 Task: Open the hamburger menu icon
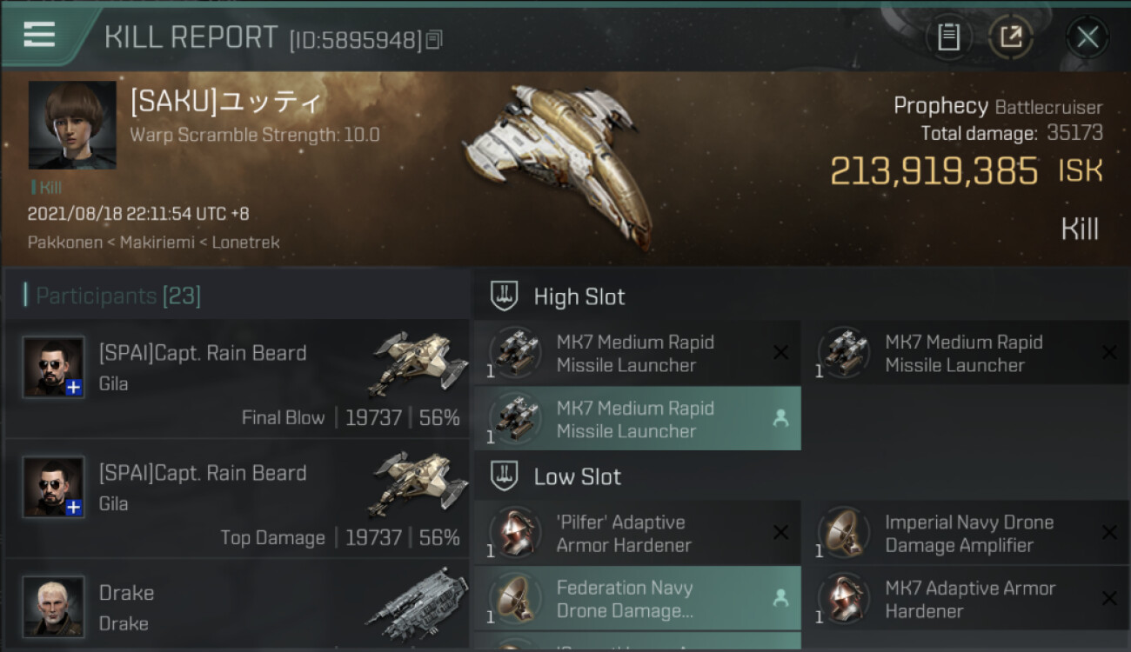(39, 35)
